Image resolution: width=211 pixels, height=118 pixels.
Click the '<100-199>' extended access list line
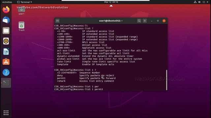[x=86, y=34]
